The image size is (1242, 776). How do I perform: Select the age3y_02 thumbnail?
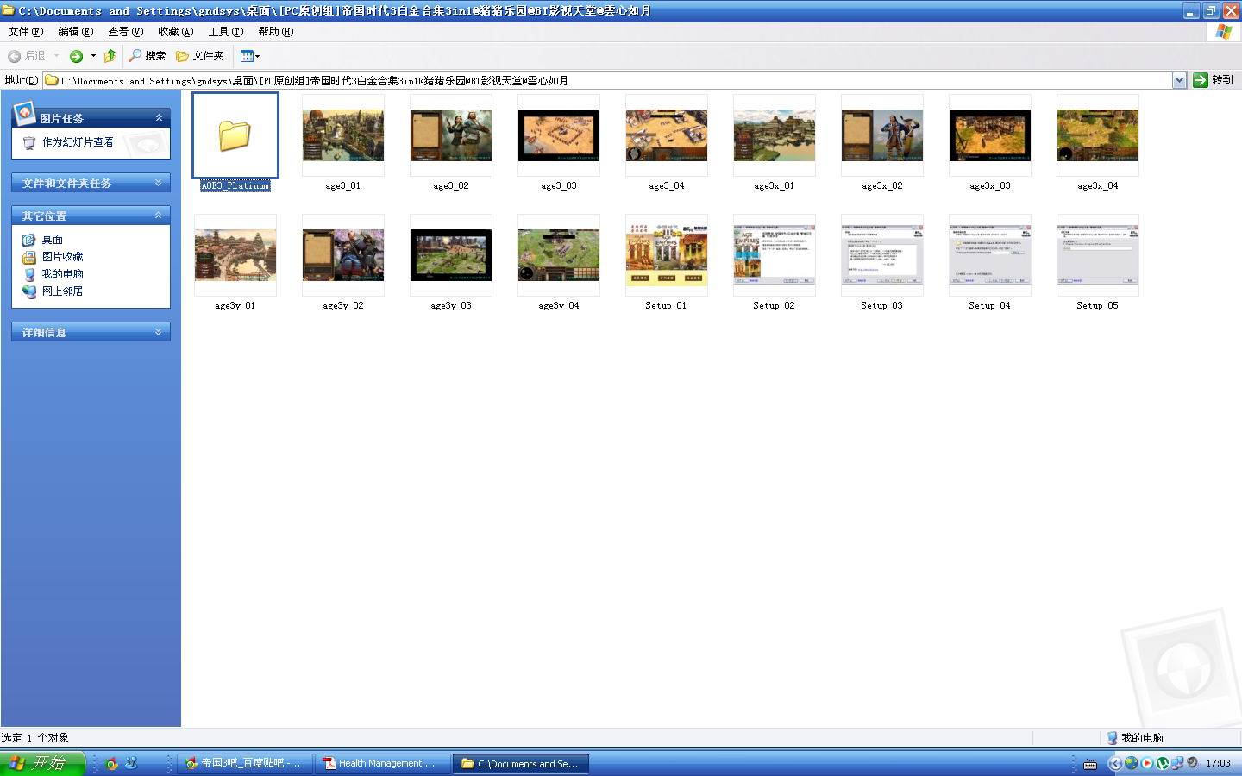343,255
